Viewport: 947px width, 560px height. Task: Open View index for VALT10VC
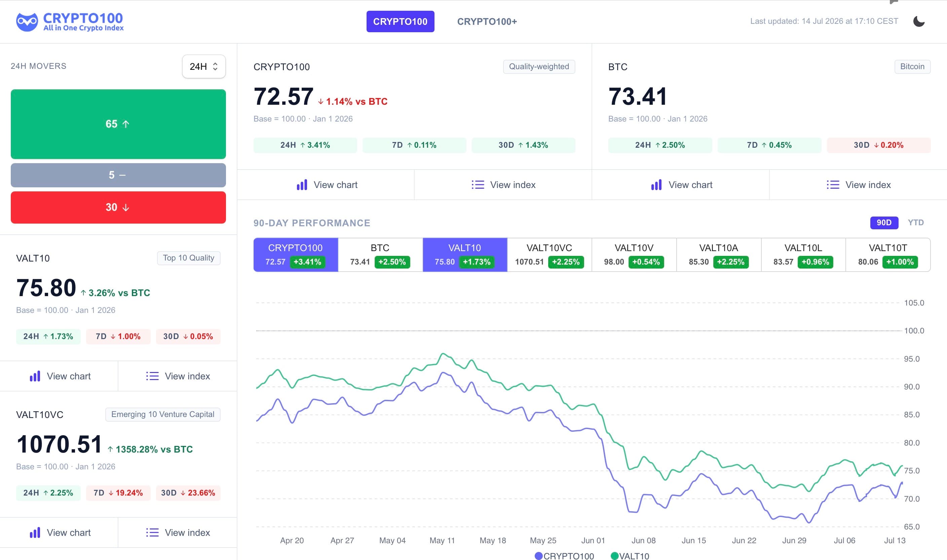pos(177,532)
